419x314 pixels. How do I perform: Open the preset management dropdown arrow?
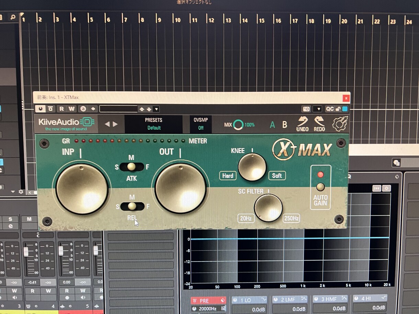point(156,109)
